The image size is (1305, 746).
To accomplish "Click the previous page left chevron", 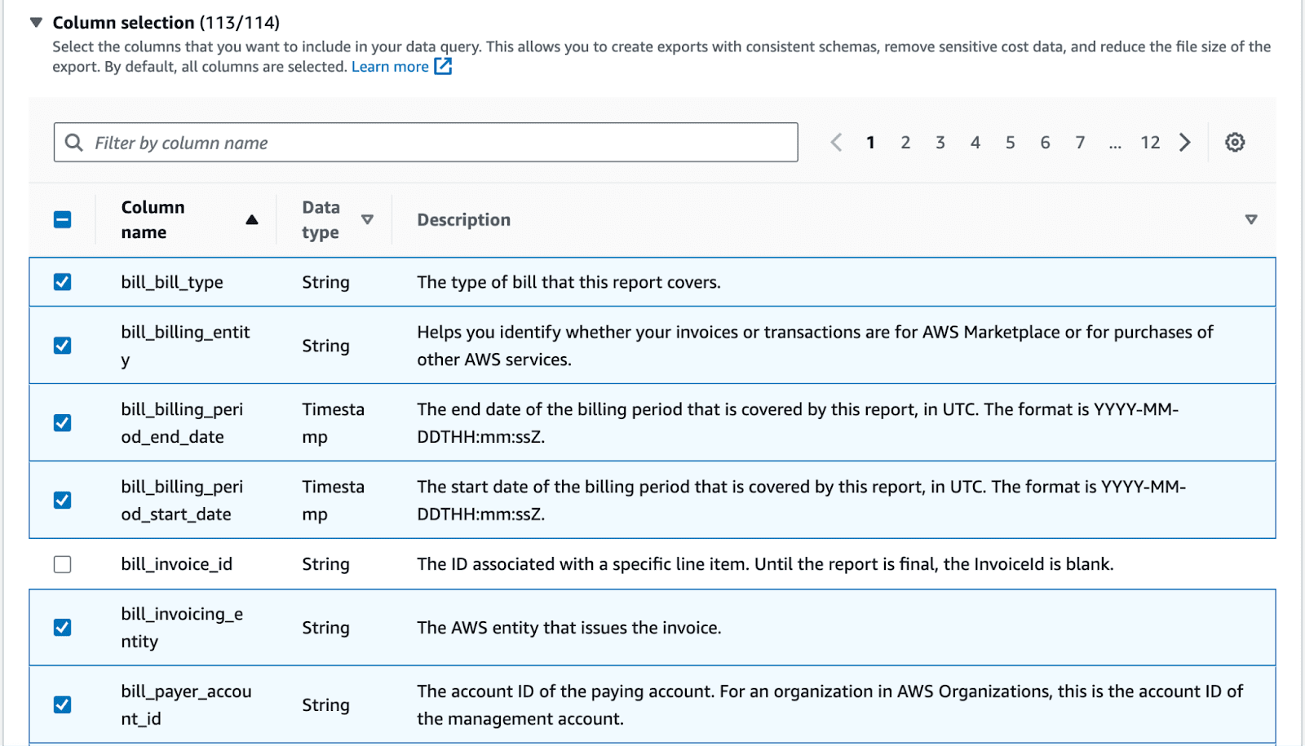I will 836,143.
